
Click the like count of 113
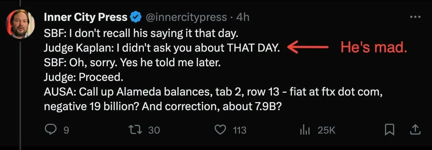pos(240,130)
